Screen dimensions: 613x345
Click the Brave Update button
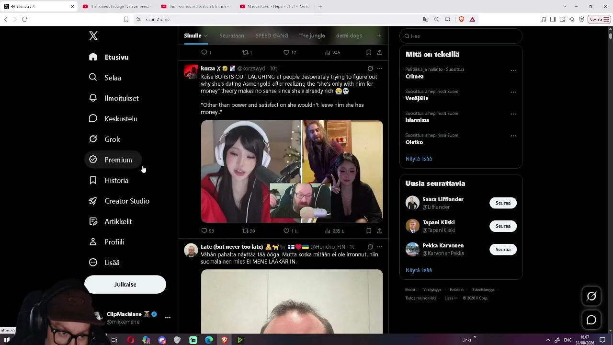599,19
